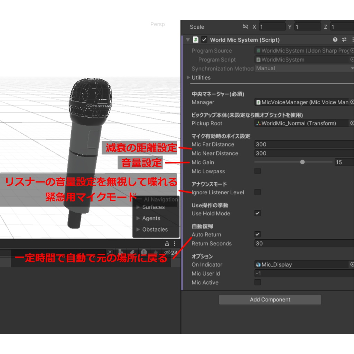Click the Add Component button
The width and height of the screenshot is (354, 354).
270,300
